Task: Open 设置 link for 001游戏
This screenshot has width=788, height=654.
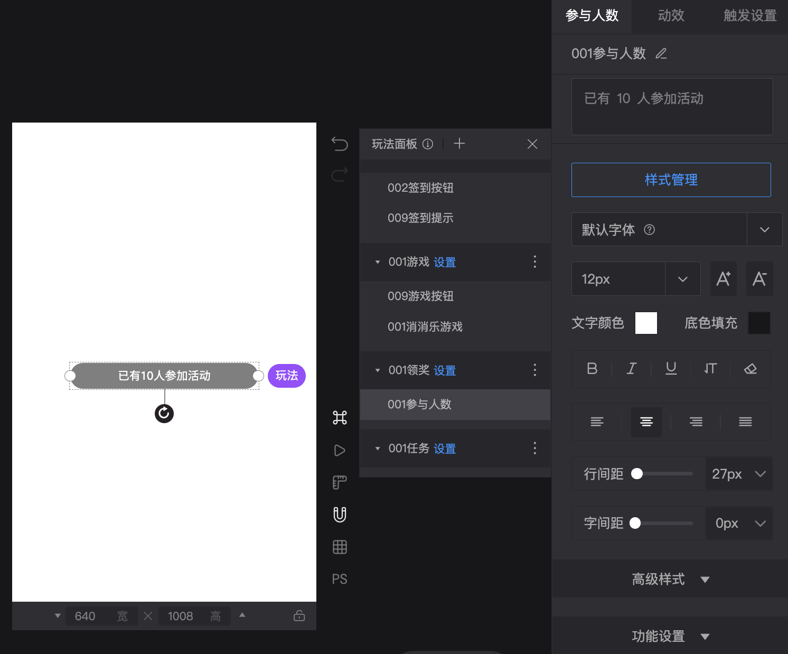Action: click(x=445, y=263)
